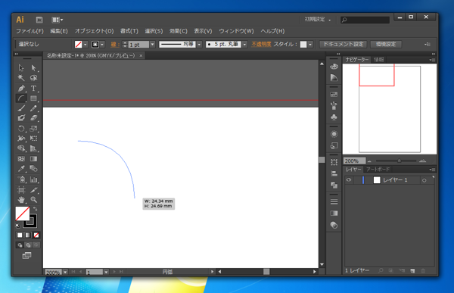Viewport: 454px width, 293px height.
Task: Select the Selection (black arrow) tool
Action: pos(21,68)
